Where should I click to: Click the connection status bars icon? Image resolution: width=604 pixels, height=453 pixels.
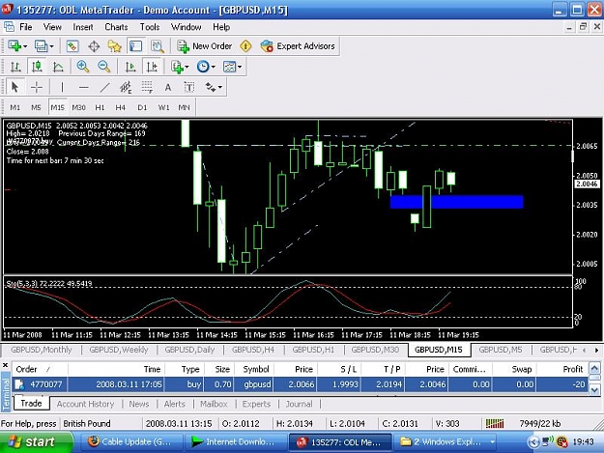coord(495,423)
